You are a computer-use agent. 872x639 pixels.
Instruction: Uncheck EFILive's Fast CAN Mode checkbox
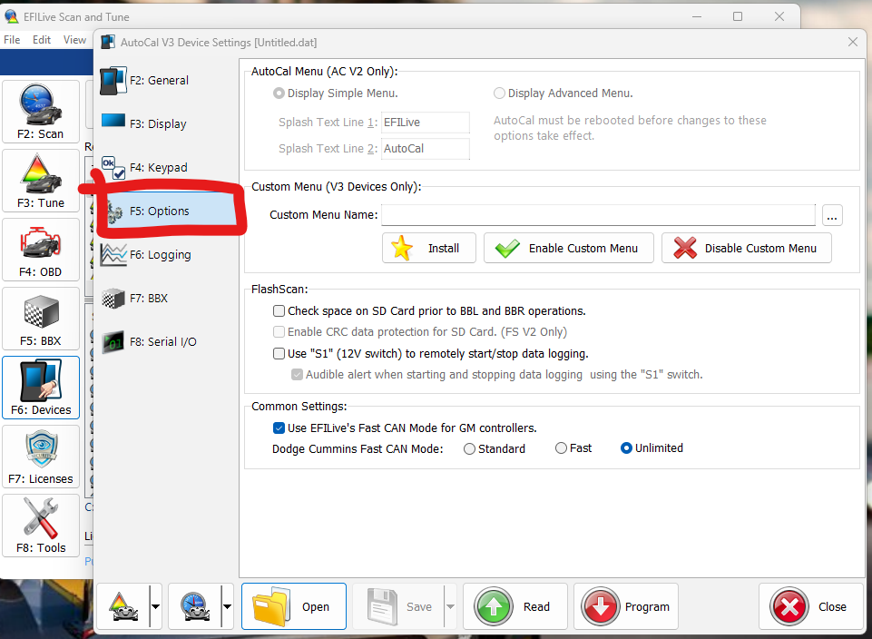(279, 428)
